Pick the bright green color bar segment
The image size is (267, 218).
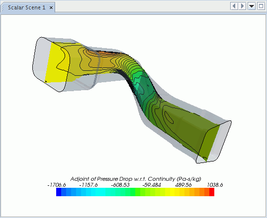click(x=138, y=192)
